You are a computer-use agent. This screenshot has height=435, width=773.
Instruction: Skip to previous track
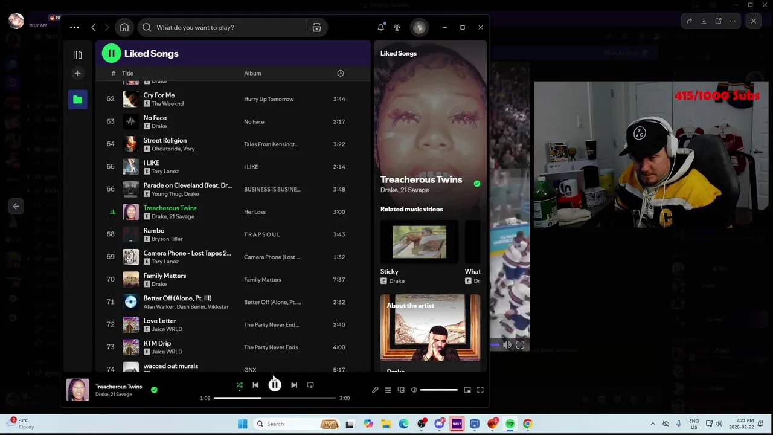(x=255, y=385)
